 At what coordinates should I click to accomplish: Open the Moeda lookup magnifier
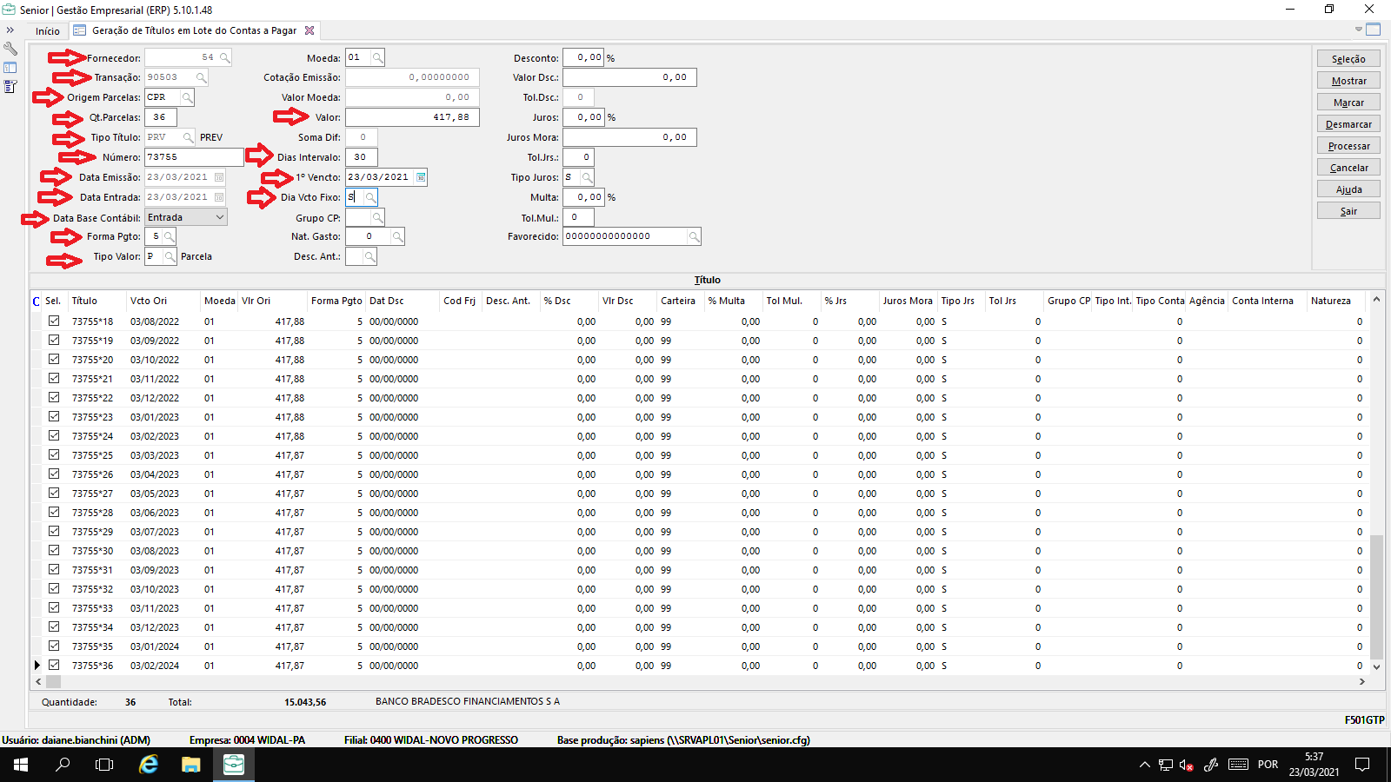[x=377, y=58]
